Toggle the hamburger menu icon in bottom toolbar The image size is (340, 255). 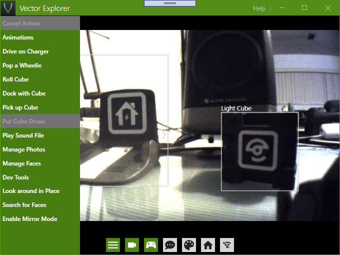[x=113, y=245]
